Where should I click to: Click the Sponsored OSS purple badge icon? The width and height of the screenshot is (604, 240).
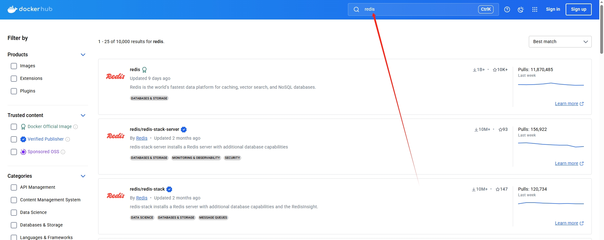23,152
